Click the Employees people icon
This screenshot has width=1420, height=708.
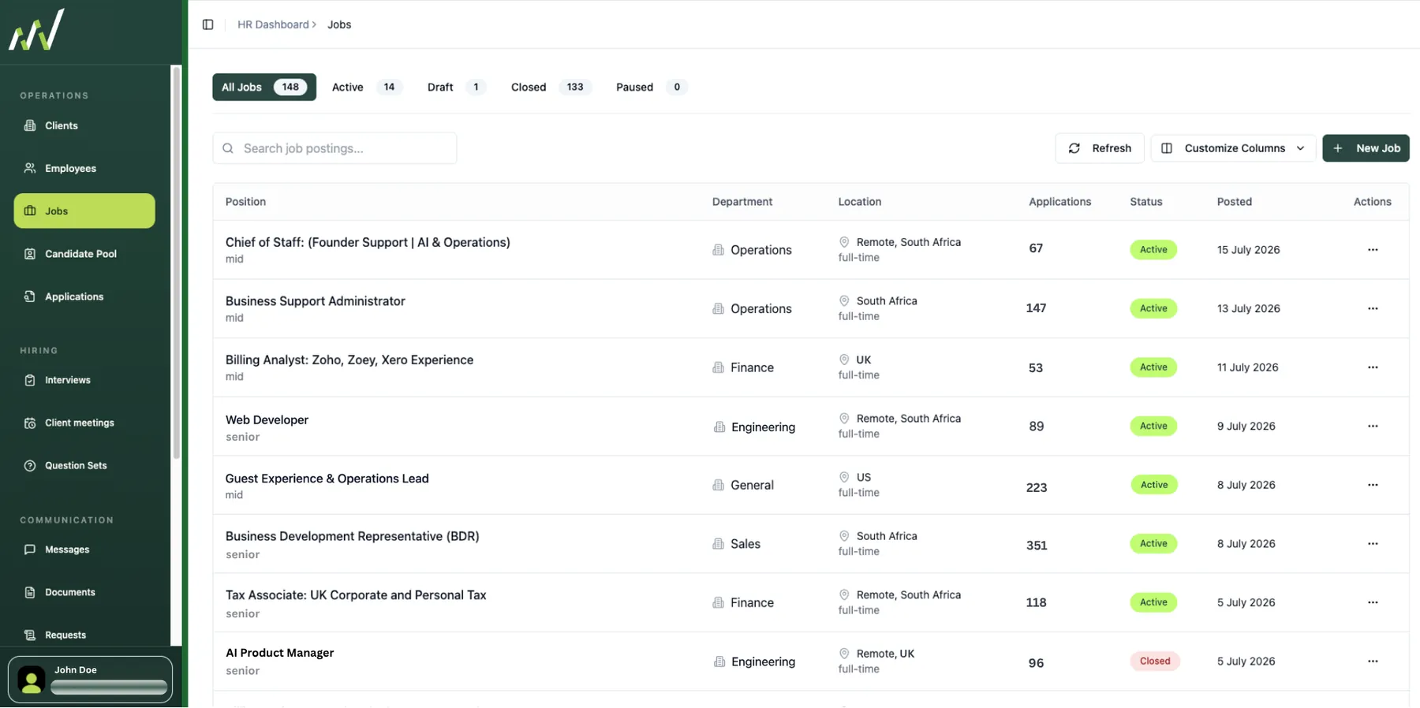click(x=30, y=168)
